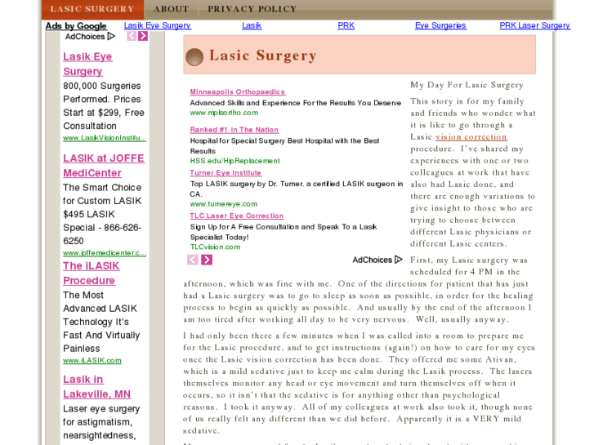Open the Lasic Surgery navigation tab
The image size is (594, 445).
92,9
